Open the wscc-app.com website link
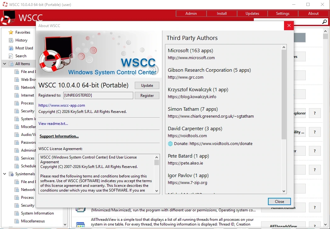 tap(62, 105)
